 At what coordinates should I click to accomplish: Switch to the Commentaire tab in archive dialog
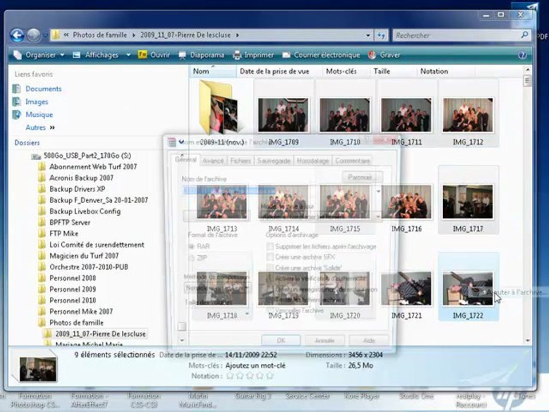(x=352, y=161)
